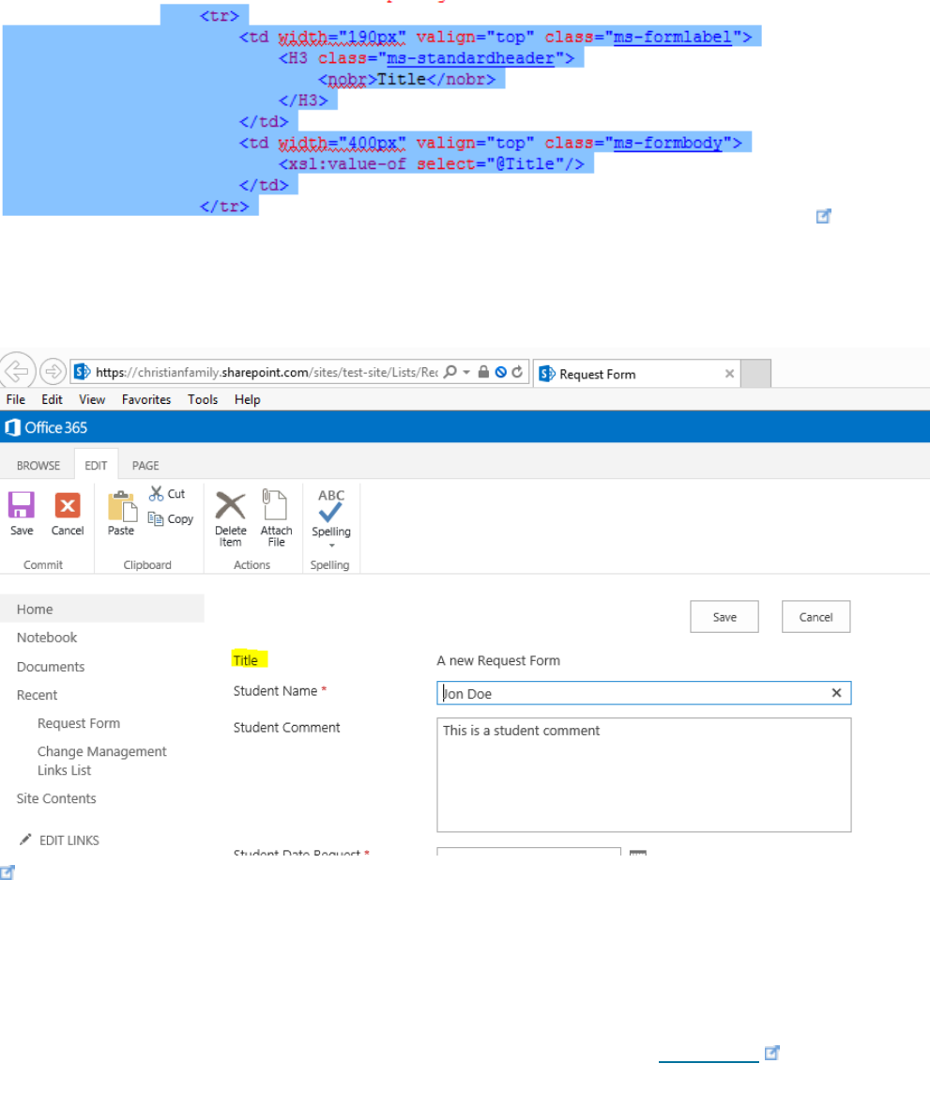Screen dimensions: 930x1095
Task: Close the Request Form browser tab
Action: 730,374
